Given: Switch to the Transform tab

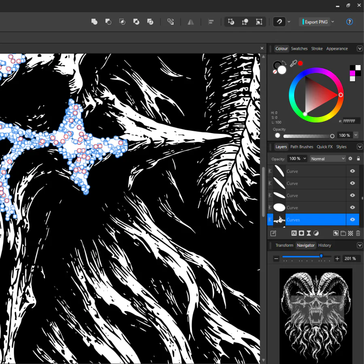Looking at the screenshot, I should [284, 245].
